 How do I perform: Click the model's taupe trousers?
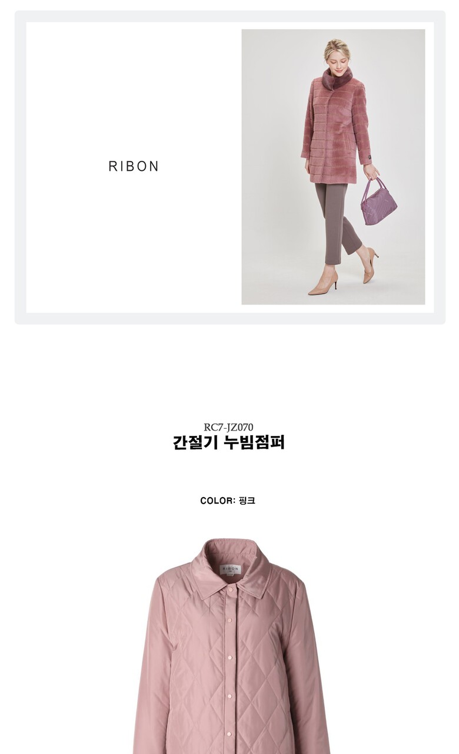tap(338, 221)
